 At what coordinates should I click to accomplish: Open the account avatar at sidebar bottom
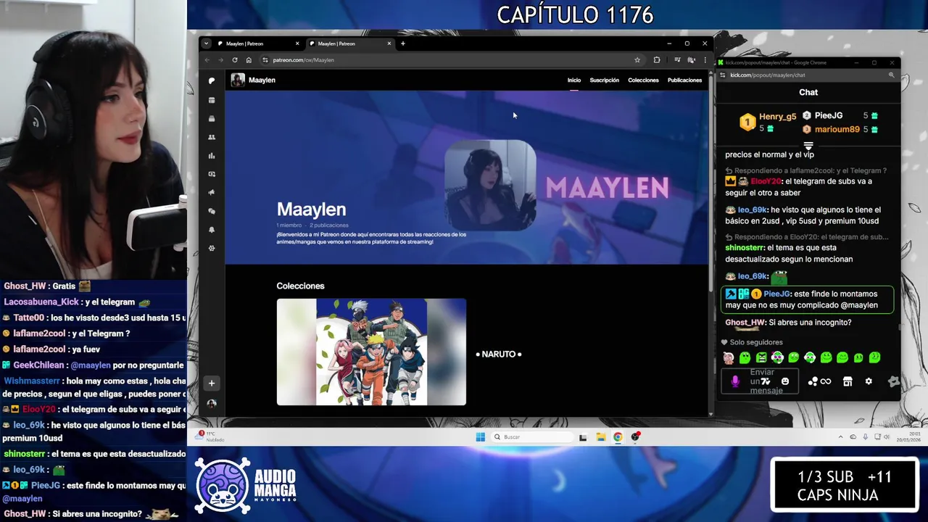(212, 404)
